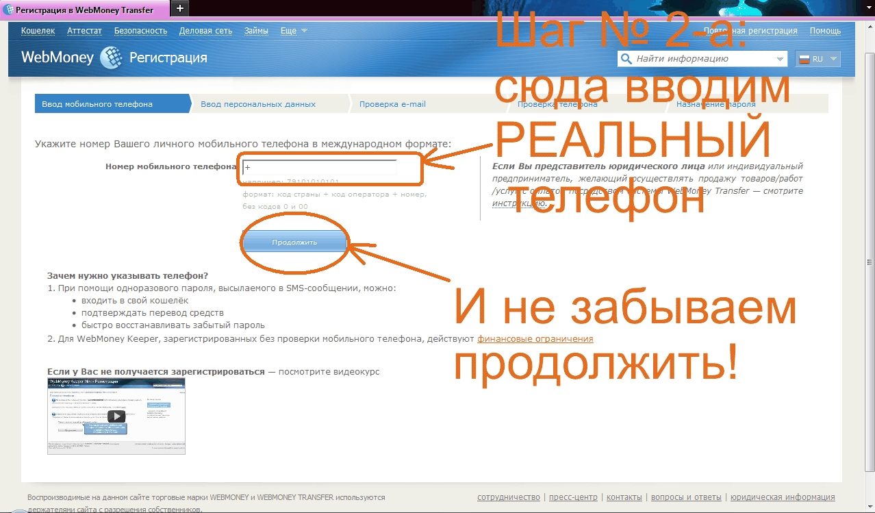Viewport: 875px width, 513px height.
Task: Open new browser tab with plus button
Action: pos(179,8)
